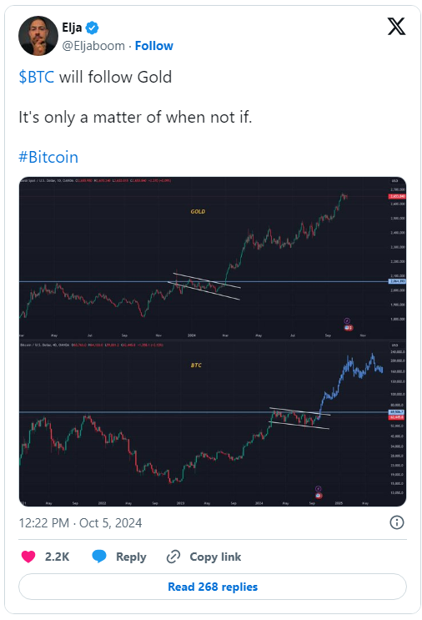This screenshot has height=620, width=422.
Task: Open the $BTC cashtag link
Action: pyautogui.click(x=37, y=77)
